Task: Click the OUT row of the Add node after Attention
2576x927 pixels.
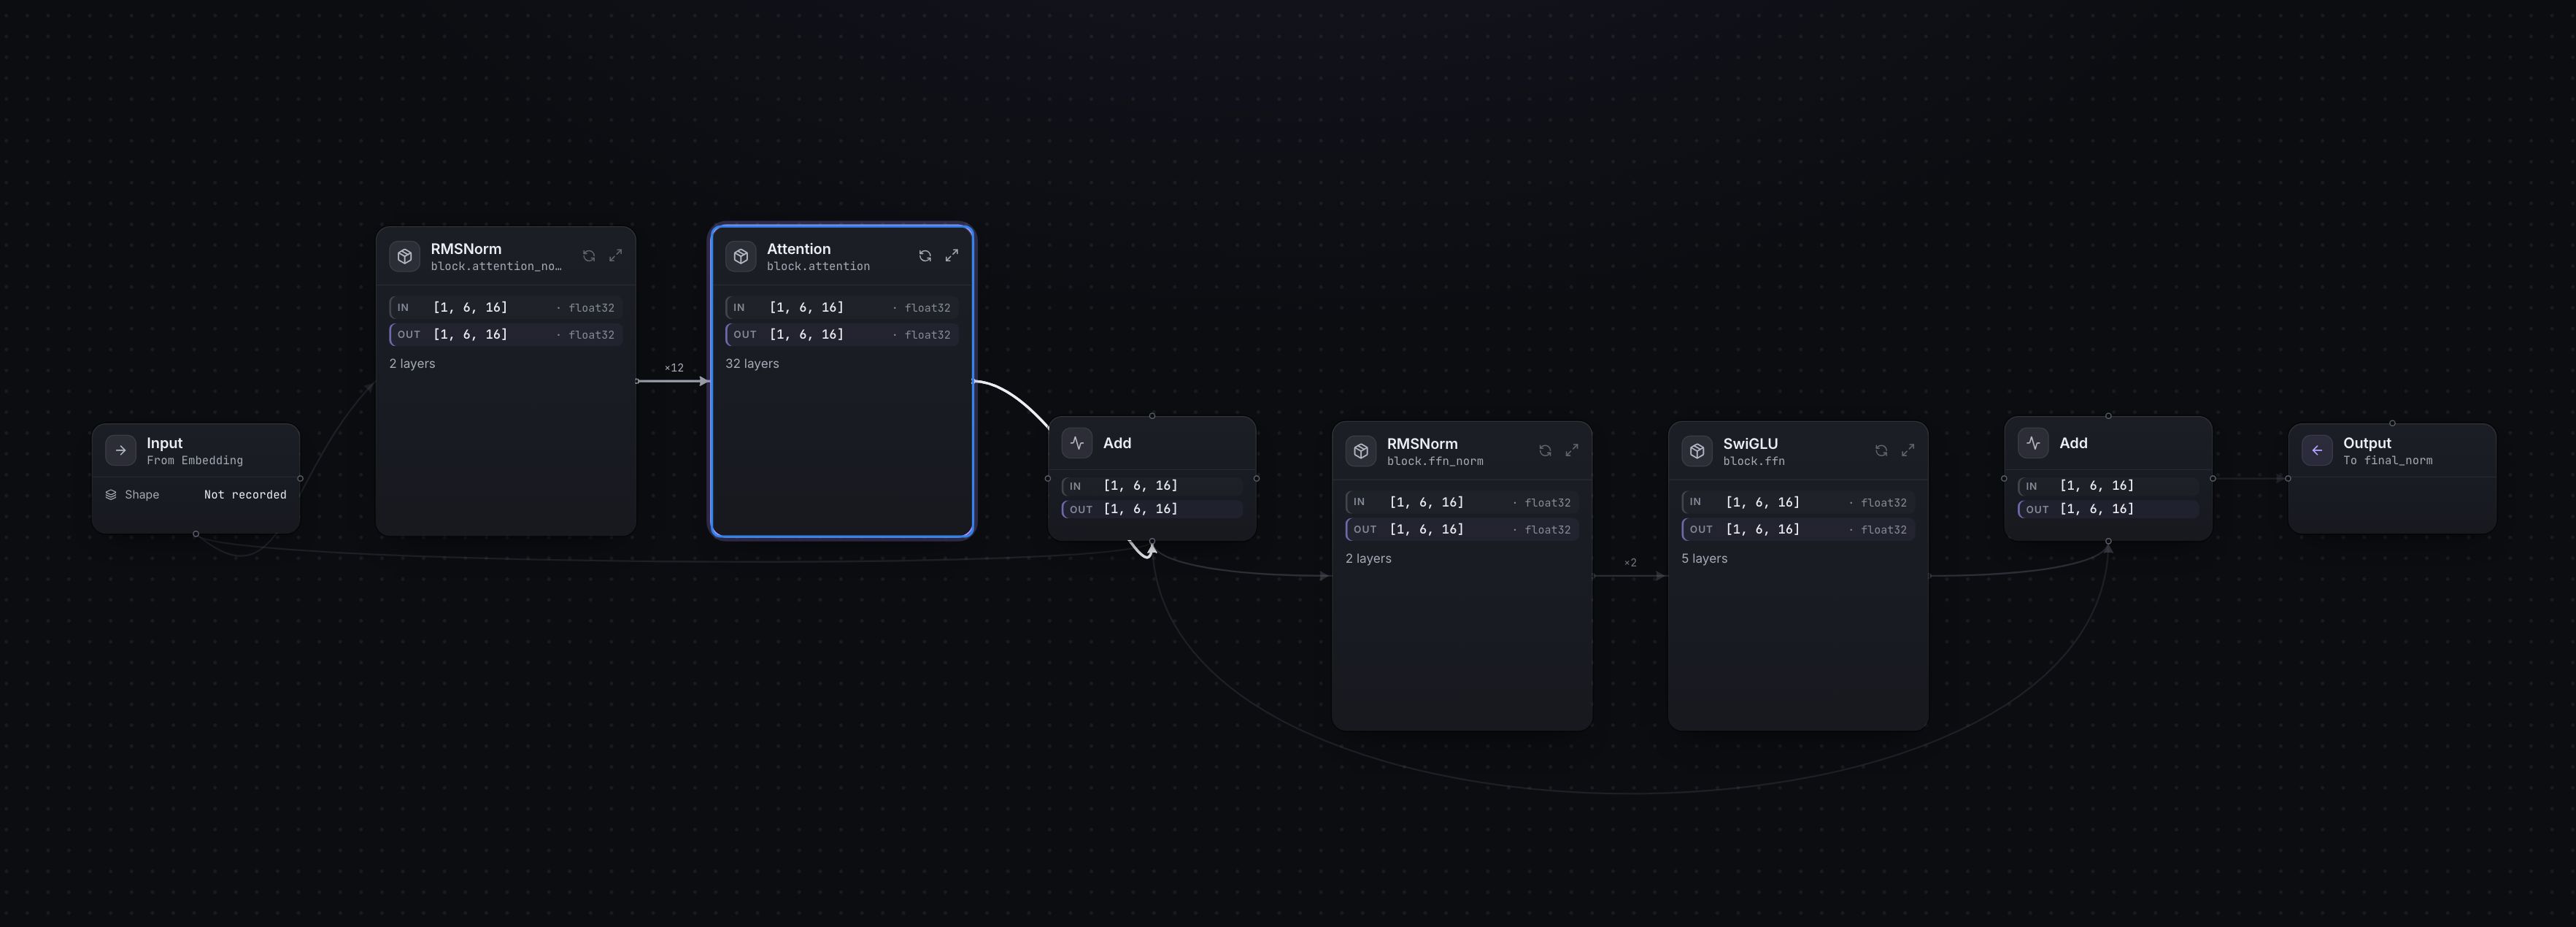Action: 1151,509
